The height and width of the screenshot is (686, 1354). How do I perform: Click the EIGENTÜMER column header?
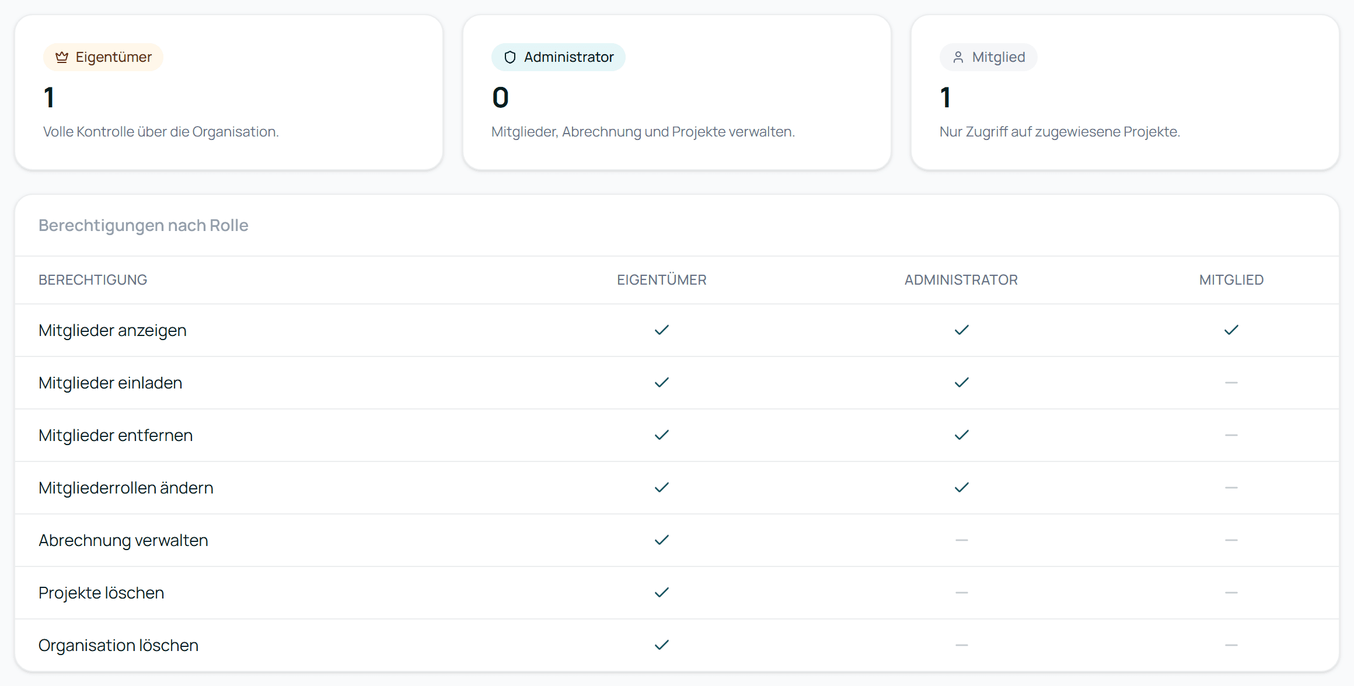click(x=662, y=280)
